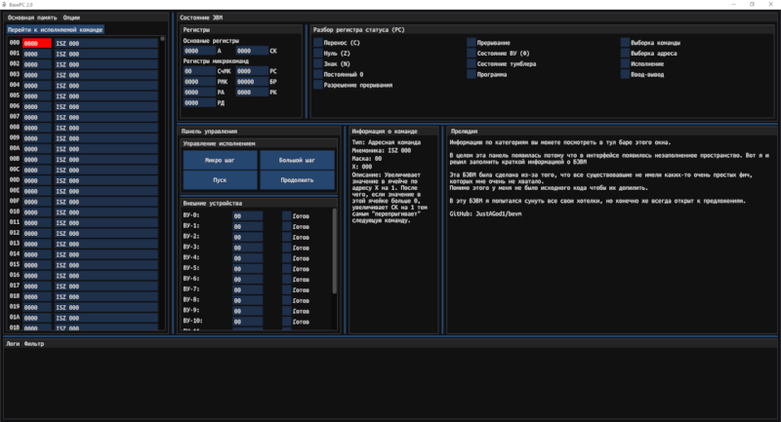This screenshot has height=422, width=781.
Task: Toggle the Нуль (Z) checkbox
Action: pyautogui.click(x=318, y=54)
